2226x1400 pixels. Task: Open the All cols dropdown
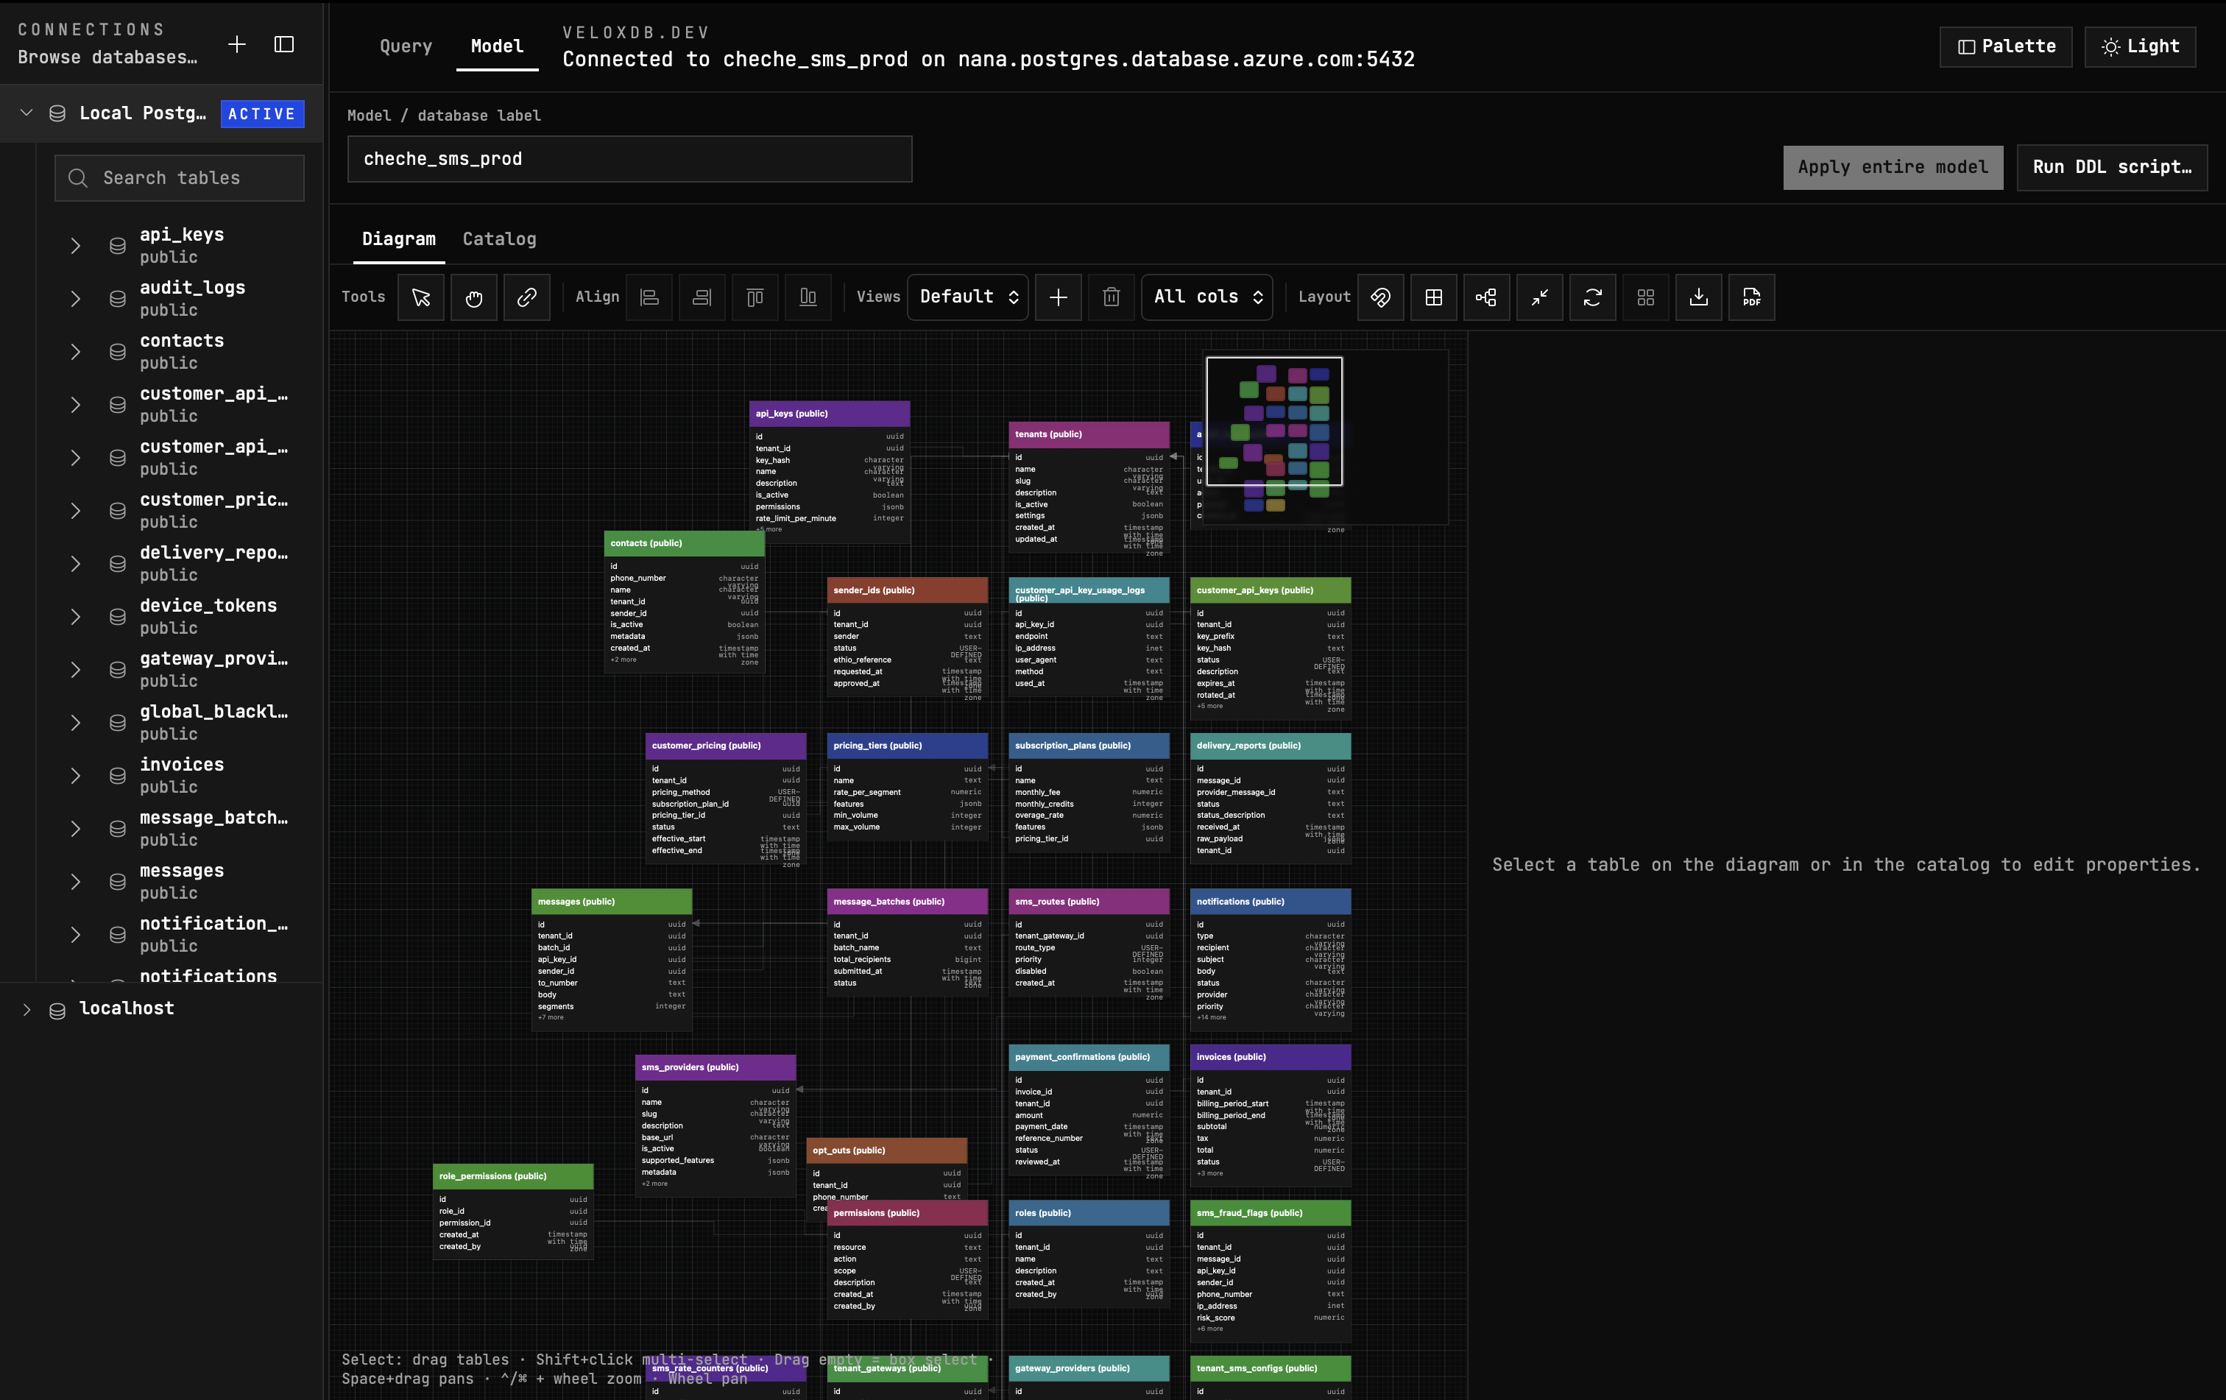tap(1206, 297)
